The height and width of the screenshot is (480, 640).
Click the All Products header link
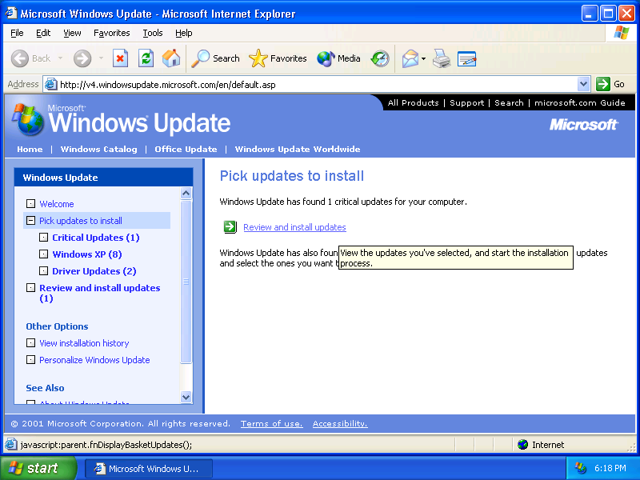click(x=413, y=103)
